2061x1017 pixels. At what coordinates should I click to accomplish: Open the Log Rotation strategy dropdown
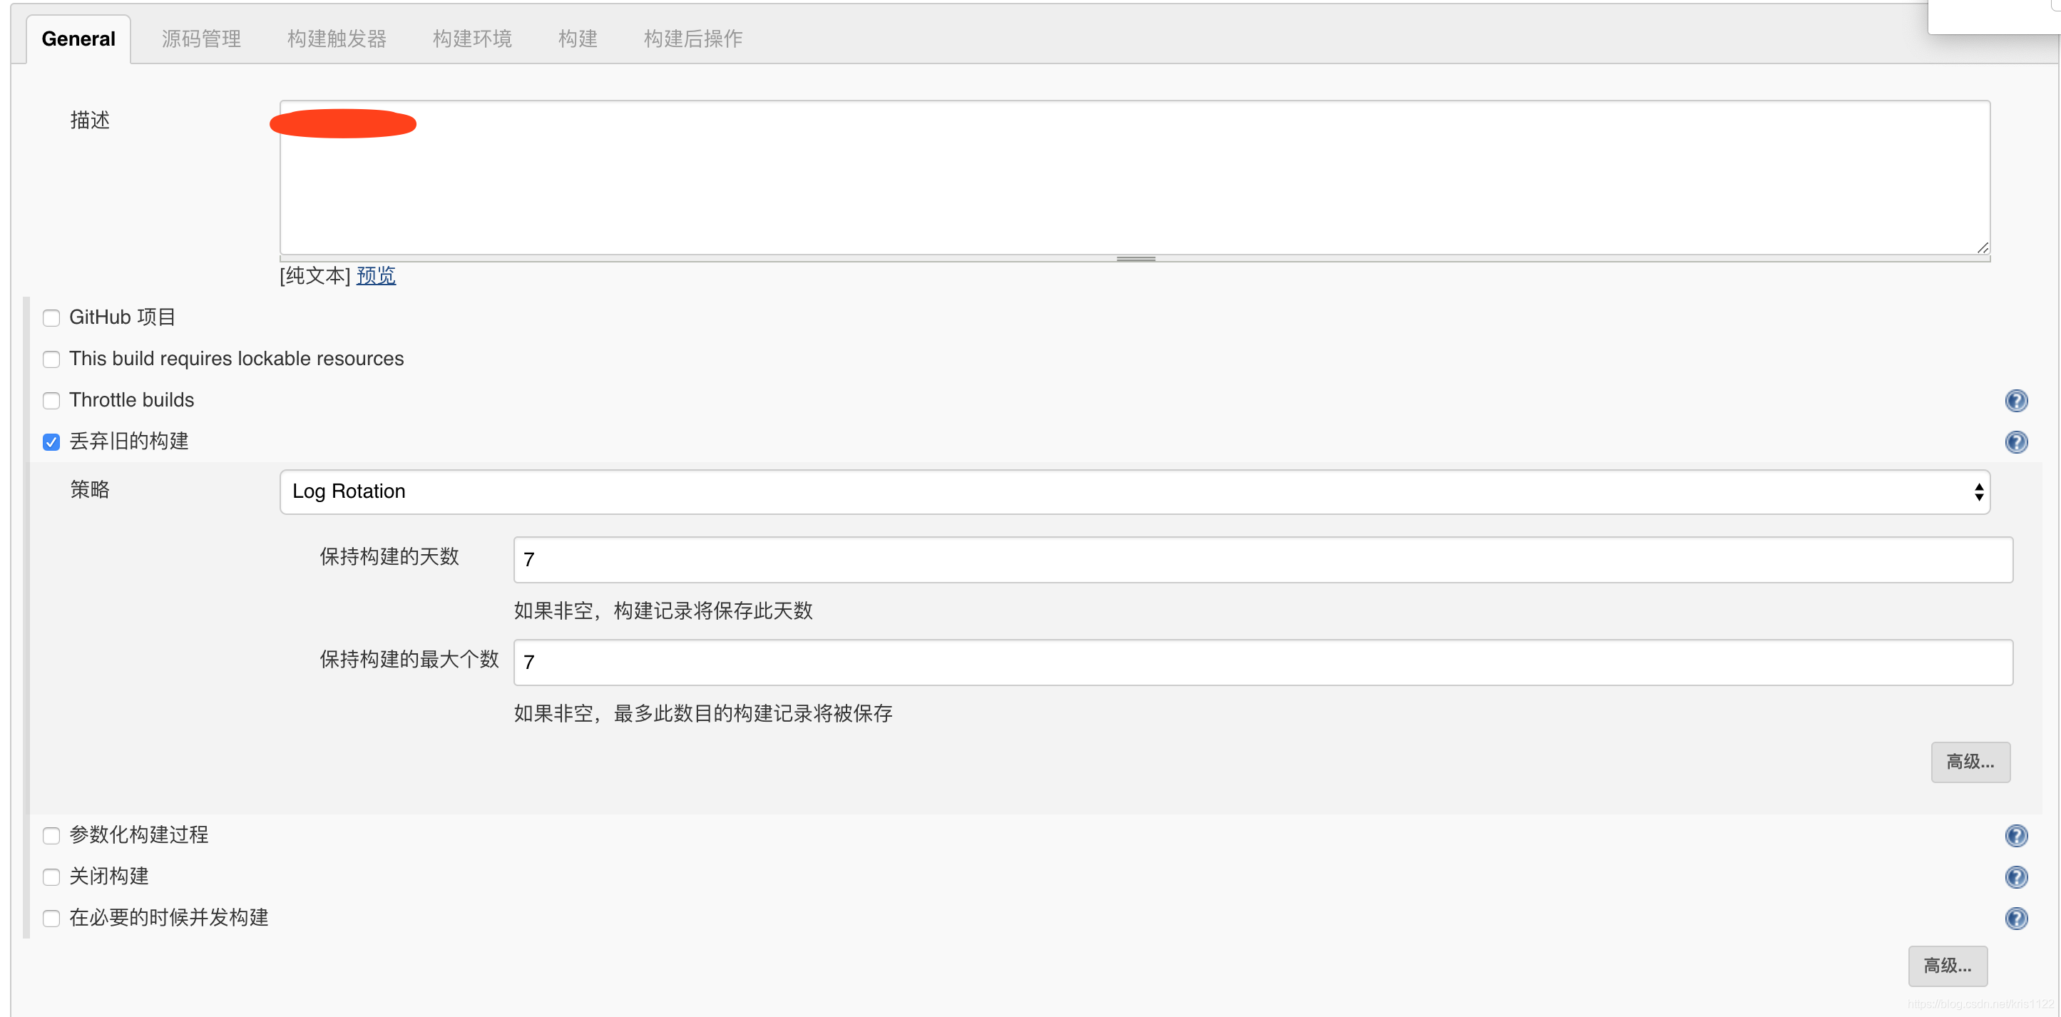coord(1134,491)
